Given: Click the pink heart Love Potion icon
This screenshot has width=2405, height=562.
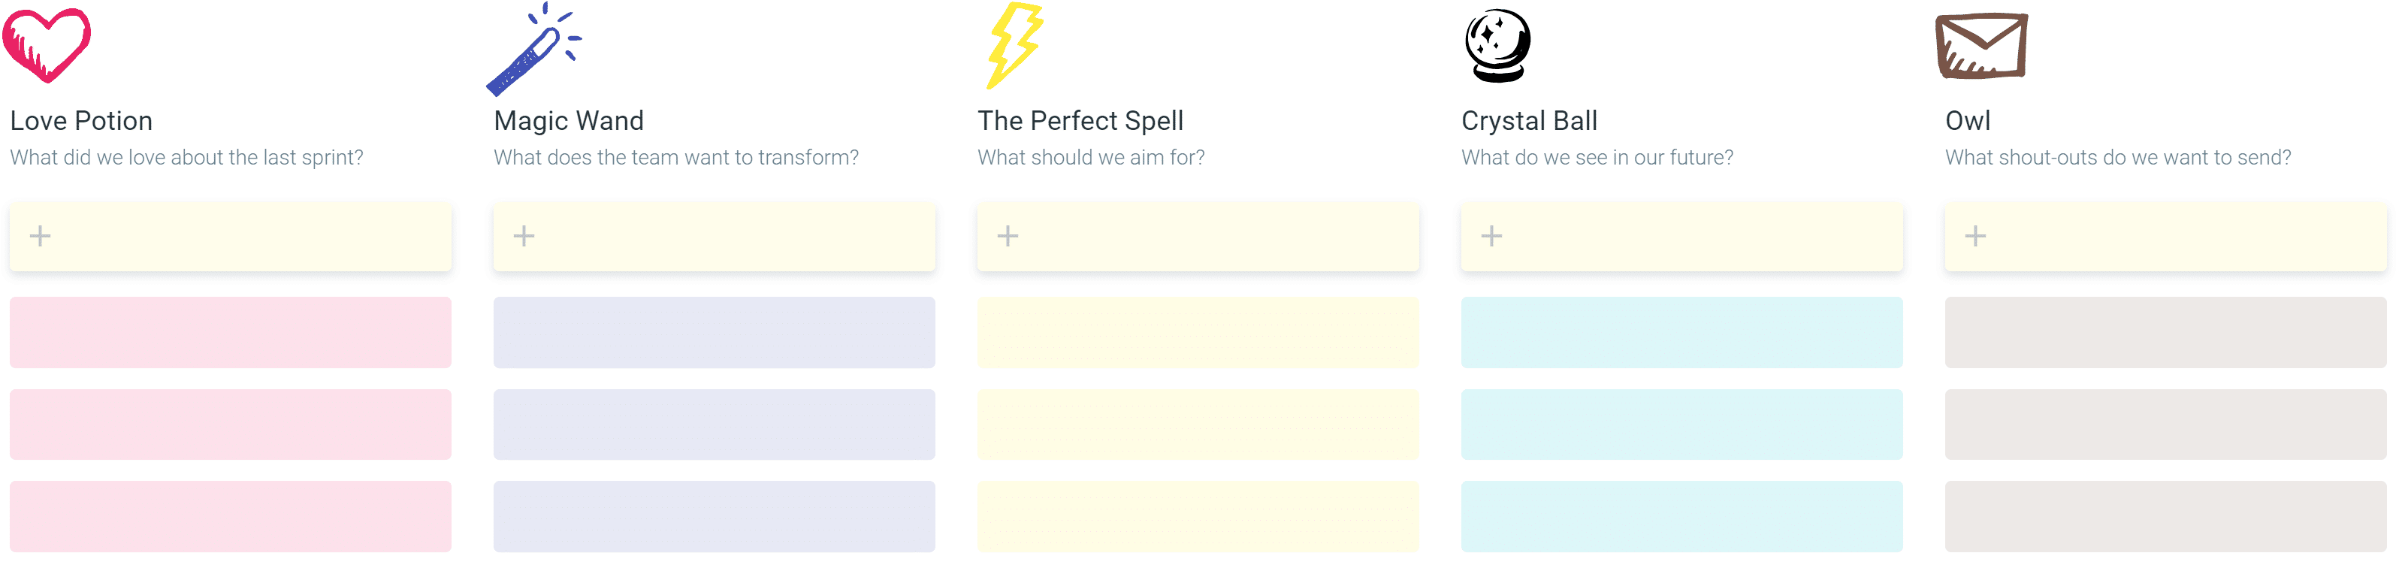Looking at the screenshot, I should (47, 45).
